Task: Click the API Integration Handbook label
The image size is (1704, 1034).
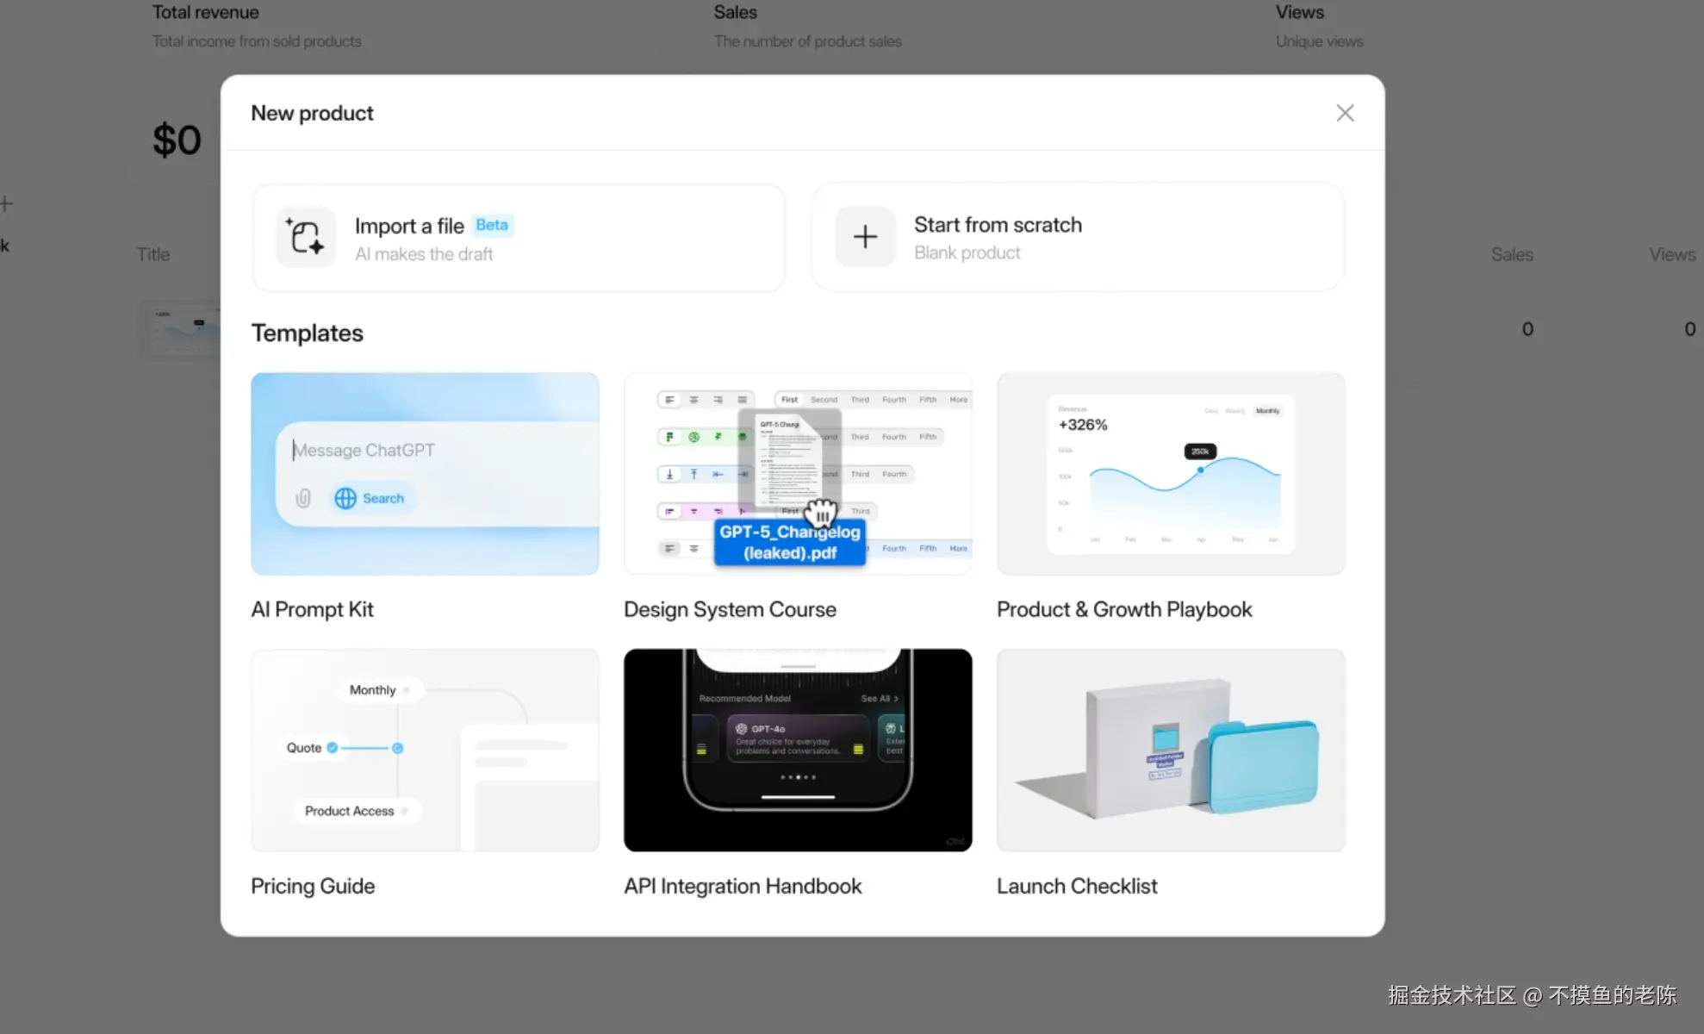Action: tap(743, 886)
